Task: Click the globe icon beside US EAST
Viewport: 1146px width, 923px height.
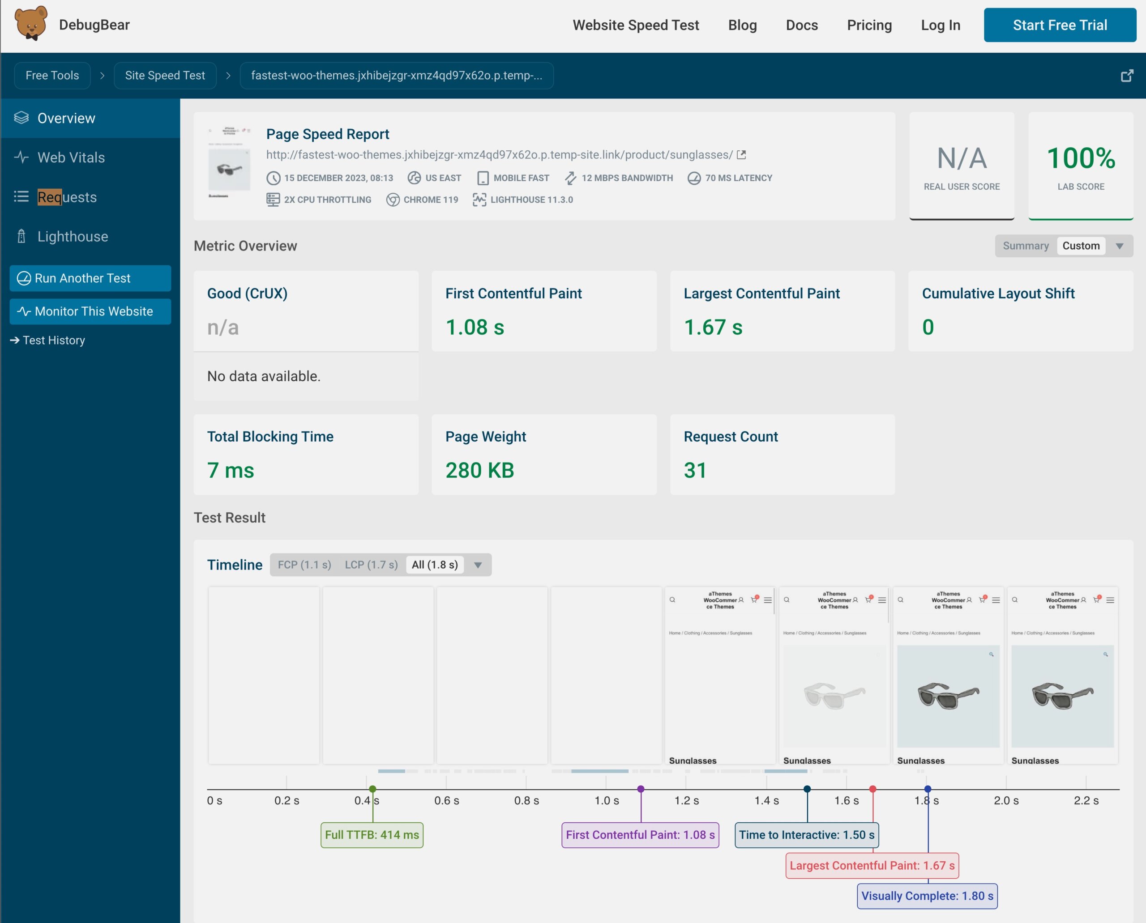Action: [x=414, y=178]
